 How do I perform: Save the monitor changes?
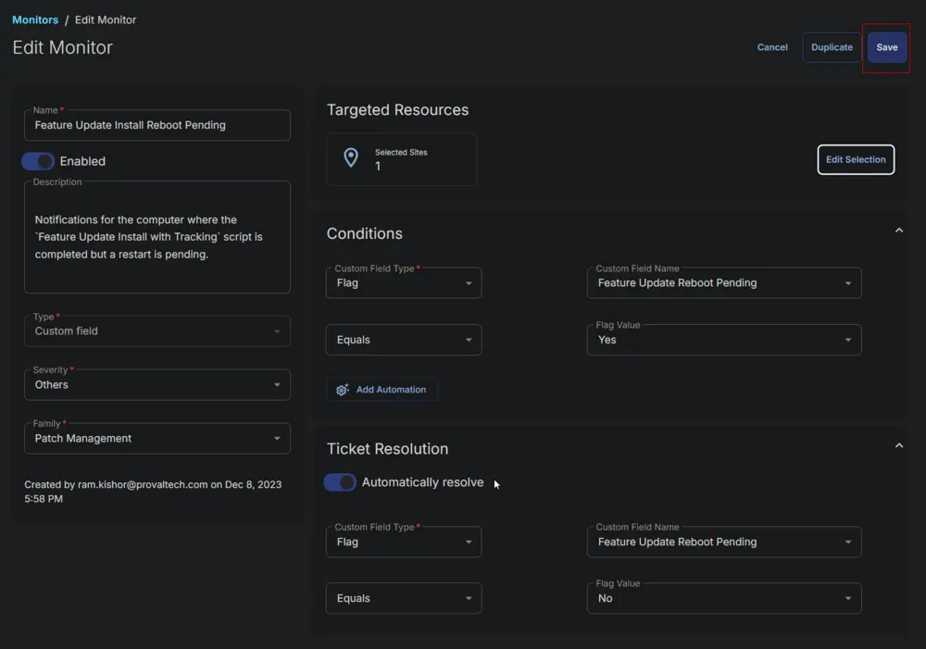click(x=886, y=47)
